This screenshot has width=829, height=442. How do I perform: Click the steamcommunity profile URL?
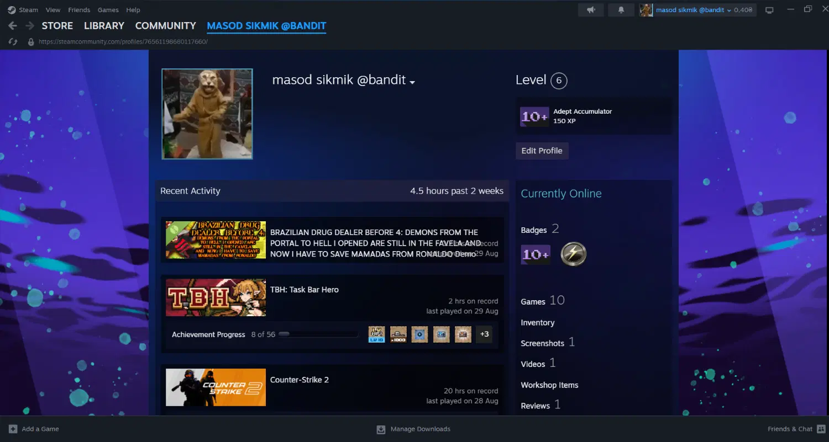click(123, 41)
